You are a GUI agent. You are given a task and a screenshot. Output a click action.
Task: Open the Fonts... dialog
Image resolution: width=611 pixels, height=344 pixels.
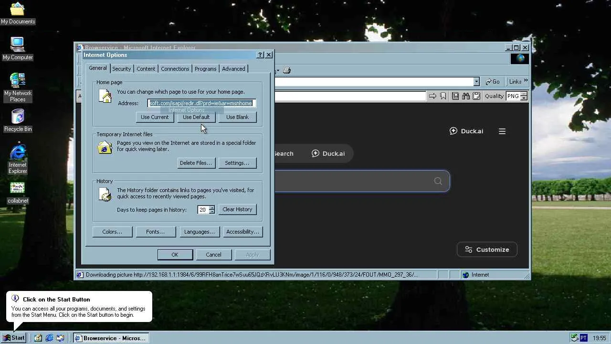pyautogui.click(x=155, y=232)
